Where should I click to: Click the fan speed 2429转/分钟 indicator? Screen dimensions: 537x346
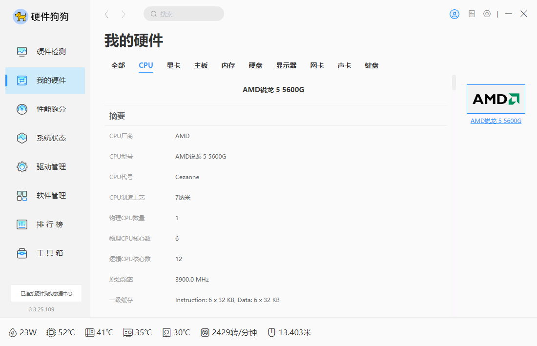[x=229, y=333]
